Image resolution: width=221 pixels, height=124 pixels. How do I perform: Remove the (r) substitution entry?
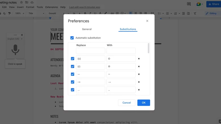coord(139,67)
